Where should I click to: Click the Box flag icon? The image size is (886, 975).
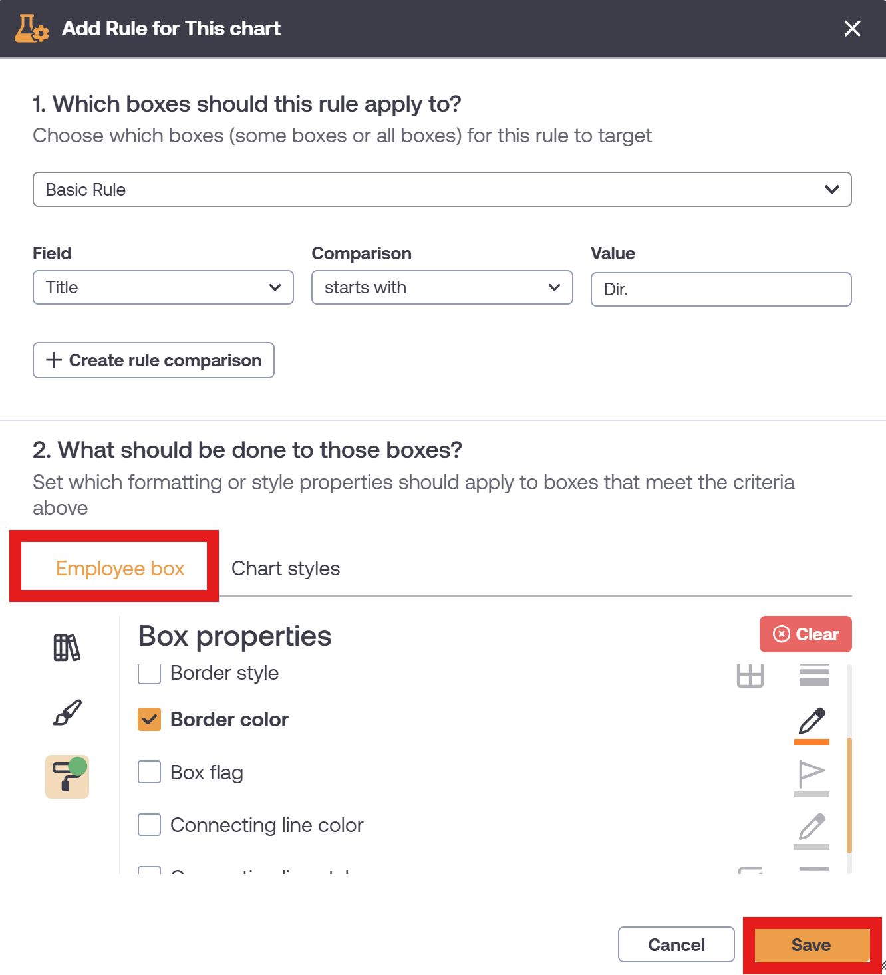pyautogui.click(x=812, y=778)
